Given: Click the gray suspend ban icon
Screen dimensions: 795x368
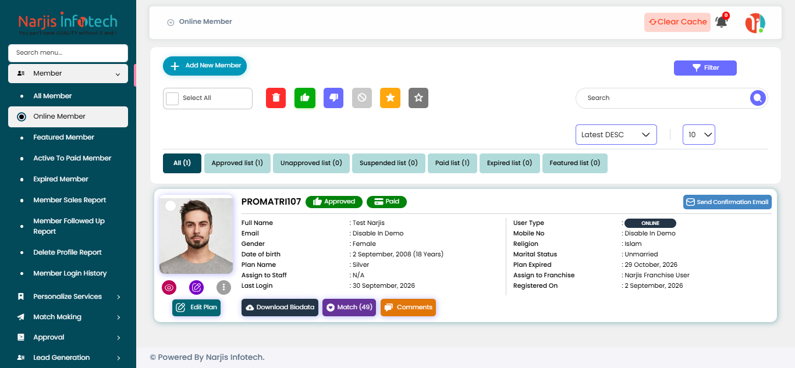Looking at the screenshot, I should 362,98.
